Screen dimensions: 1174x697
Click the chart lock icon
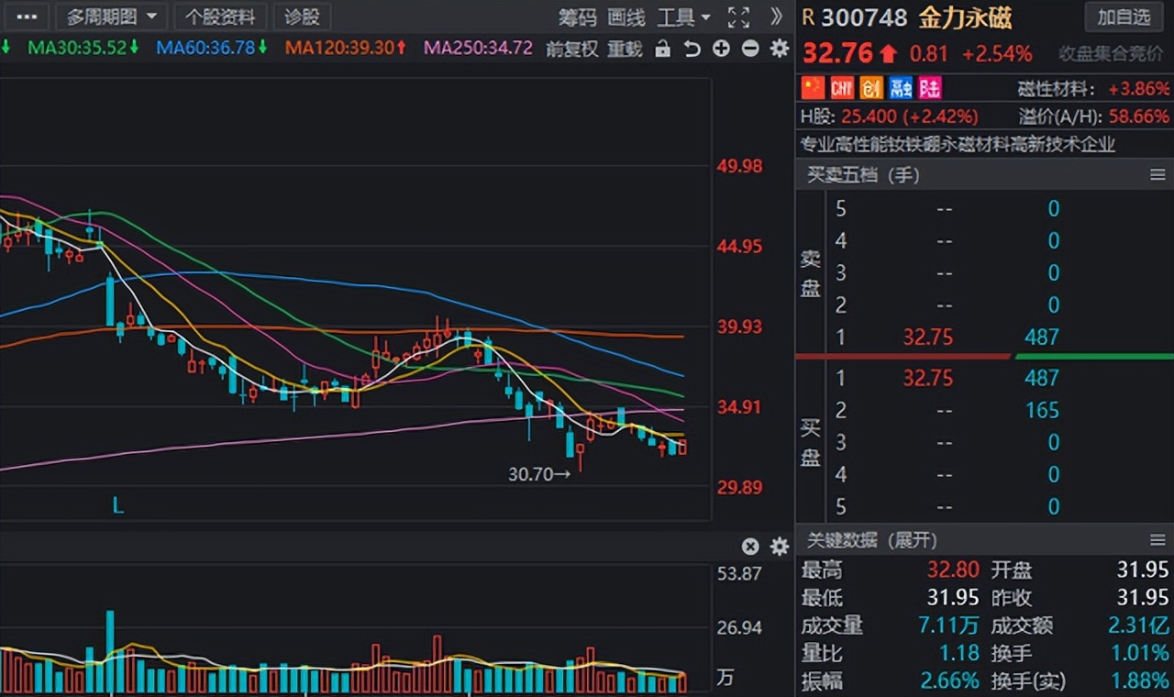click(662, 49)
